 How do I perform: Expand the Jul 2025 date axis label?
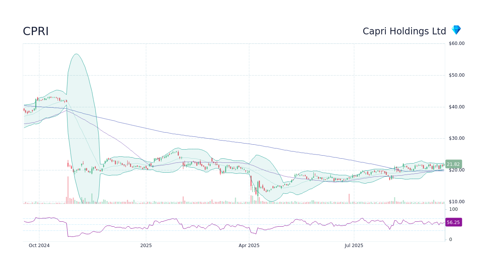click(354, 246)
